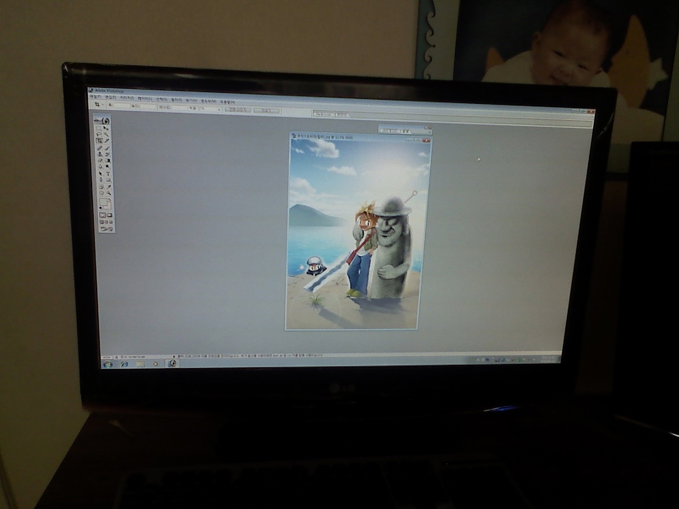The width and height of the screenshot is (679, 509).
Task: Open the 선택(S) menu
Action: click(162, 99)
